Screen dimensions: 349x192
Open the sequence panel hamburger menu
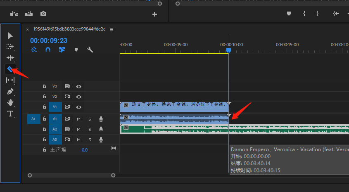(x=112, y=29)
